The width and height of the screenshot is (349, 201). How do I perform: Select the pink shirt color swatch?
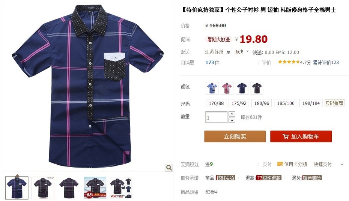227,88
